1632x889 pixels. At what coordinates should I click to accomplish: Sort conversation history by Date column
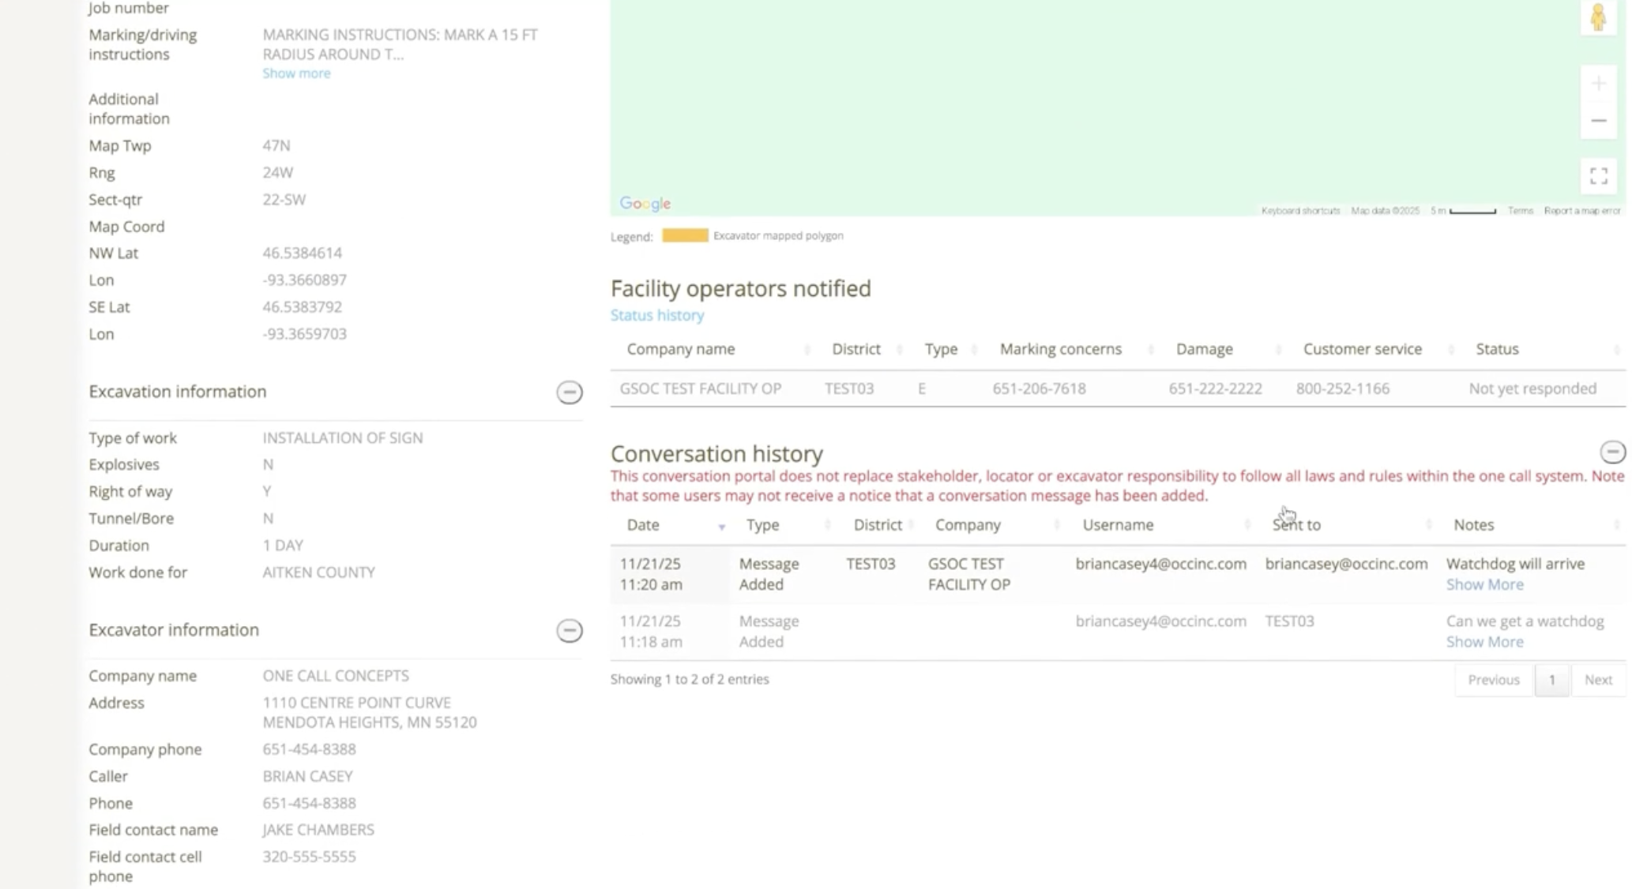pyautogui.click(x=643, y=525)
